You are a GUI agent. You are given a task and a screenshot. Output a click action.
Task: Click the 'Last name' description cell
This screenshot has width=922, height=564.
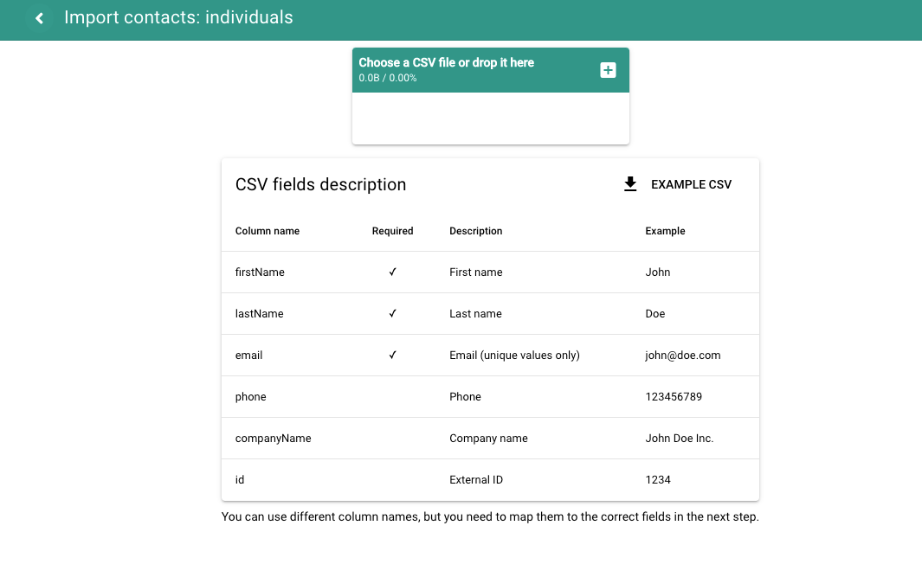click(475, 314)
